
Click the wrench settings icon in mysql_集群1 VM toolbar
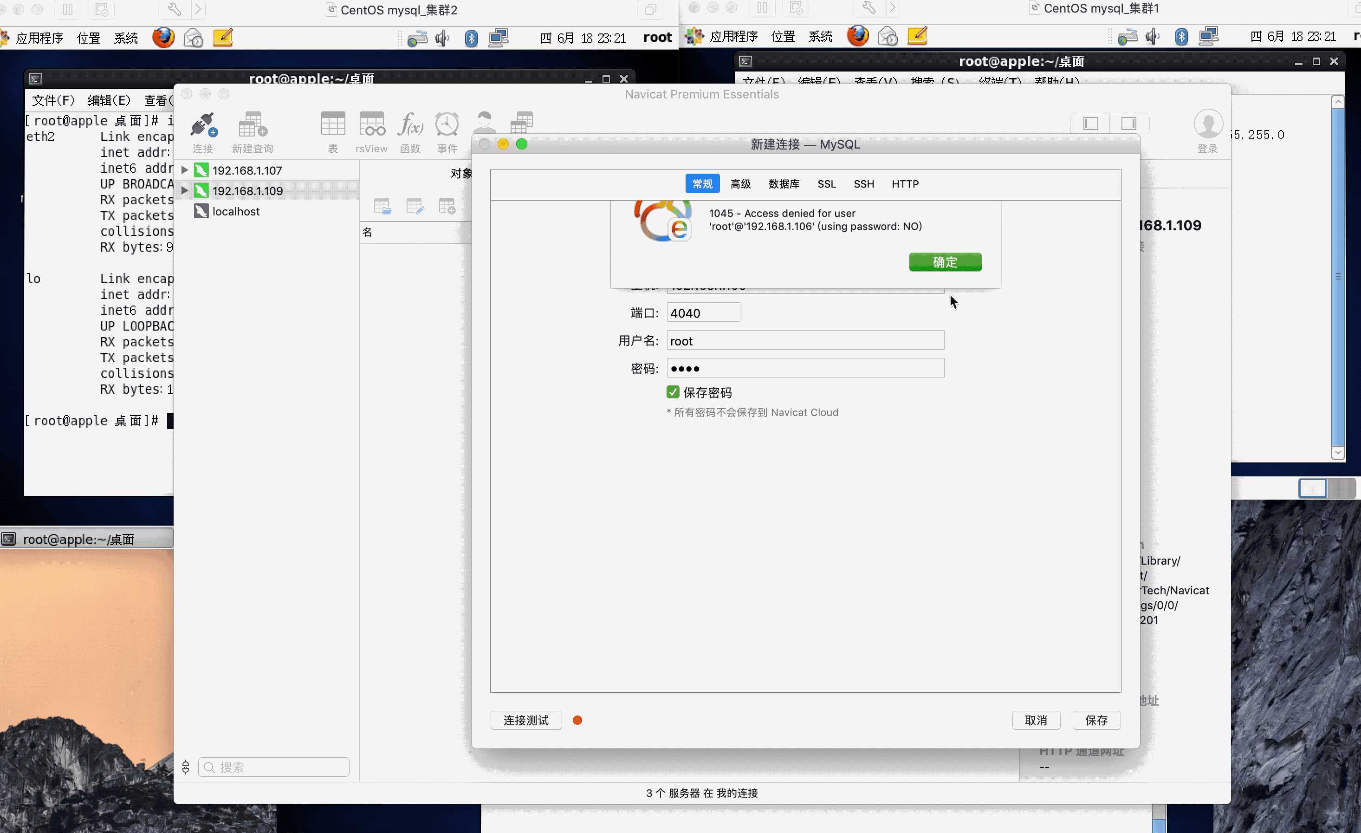click(x=868, y=8)
